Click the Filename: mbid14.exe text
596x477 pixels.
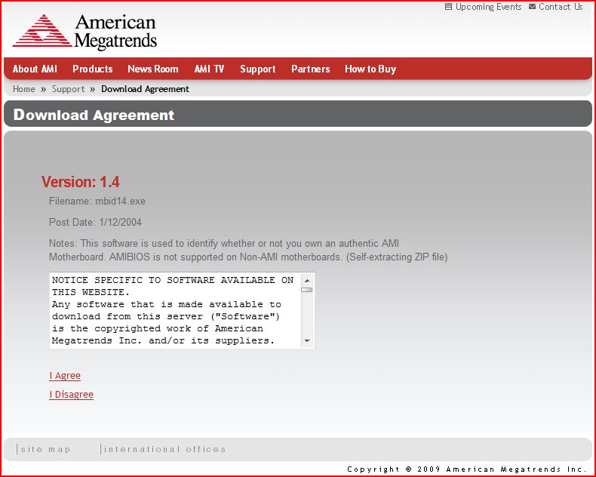pyautogui.click(x=97, y=202)
